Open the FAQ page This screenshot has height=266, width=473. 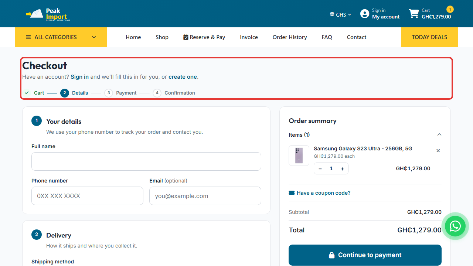327,37
